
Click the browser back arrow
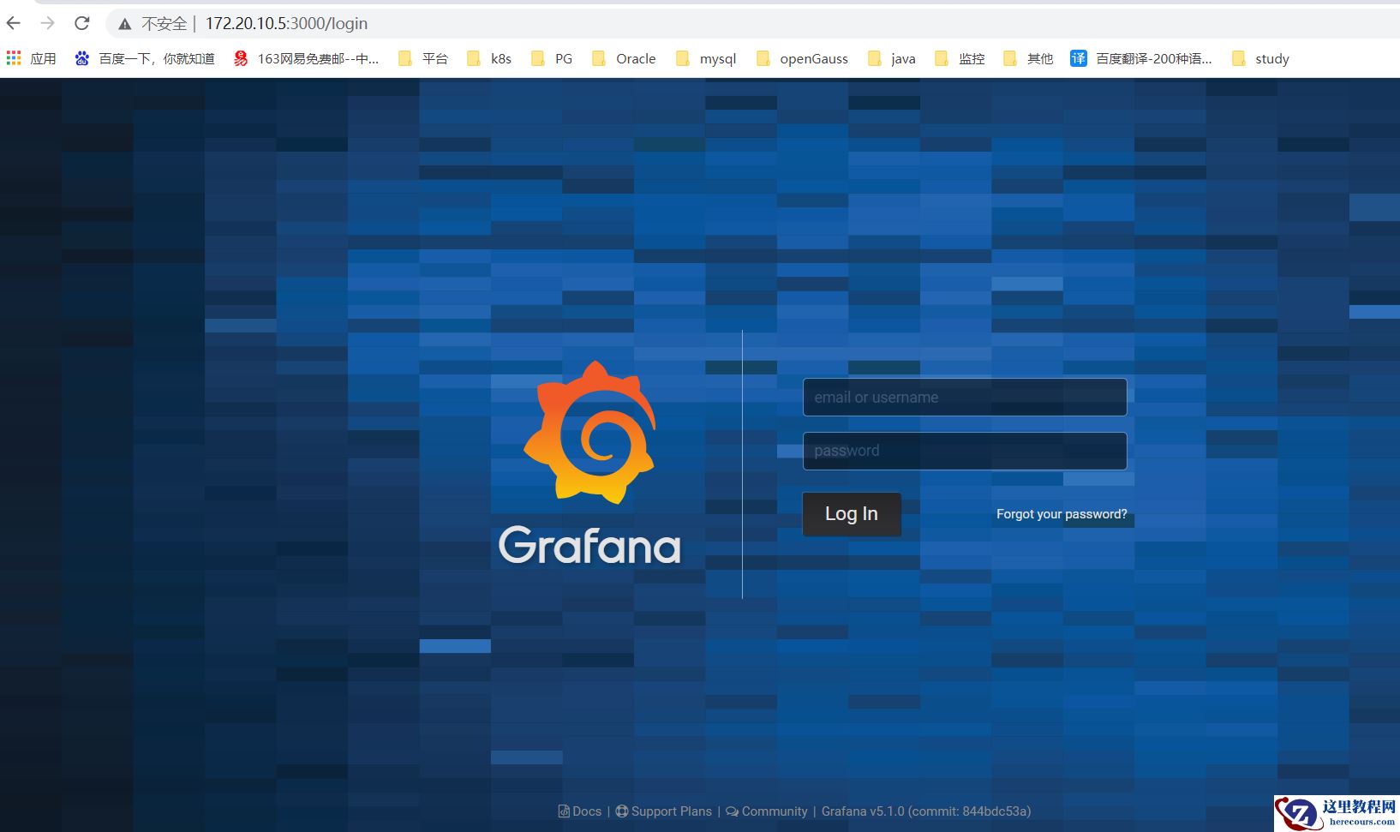click(14, 23)
